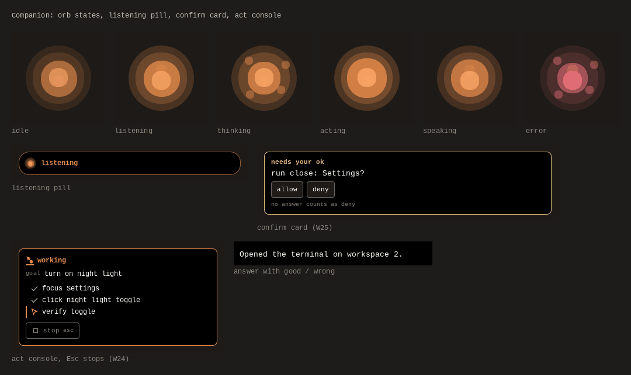This screenshot has height=375, width=631.
Task: Click 'no answer counts as deny' note
Action: [313, 204]
